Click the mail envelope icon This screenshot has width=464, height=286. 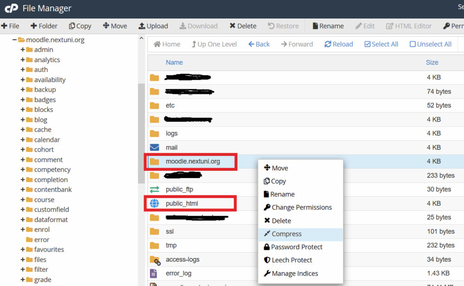pos(154,147)
